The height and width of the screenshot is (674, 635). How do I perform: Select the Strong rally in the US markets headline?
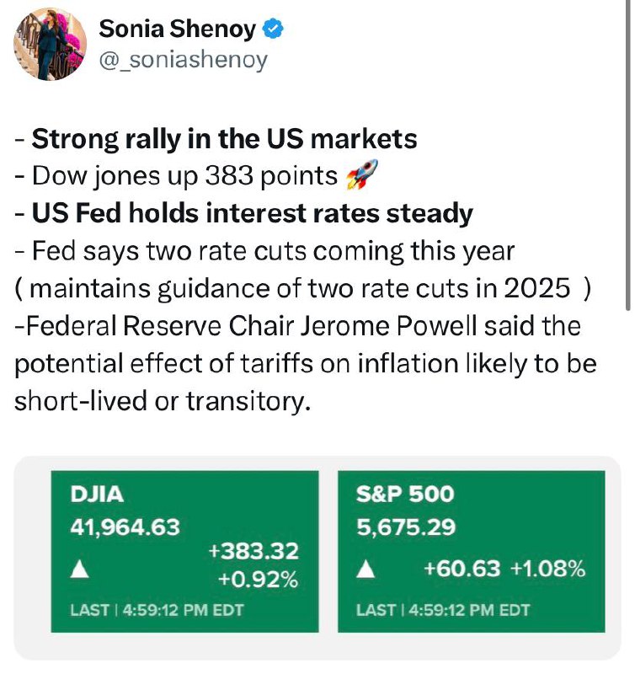pyautogui.click(x=224, y=139)
